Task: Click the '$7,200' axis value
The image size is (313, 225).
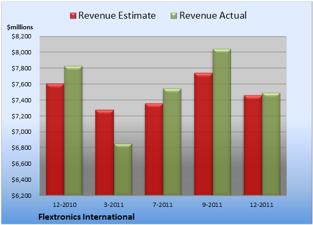Action: (x=21, y=116)
